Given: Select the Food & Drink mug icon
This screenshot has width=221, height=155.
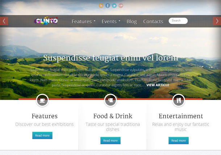Looking at the screenshot, I should click(110, 100).
